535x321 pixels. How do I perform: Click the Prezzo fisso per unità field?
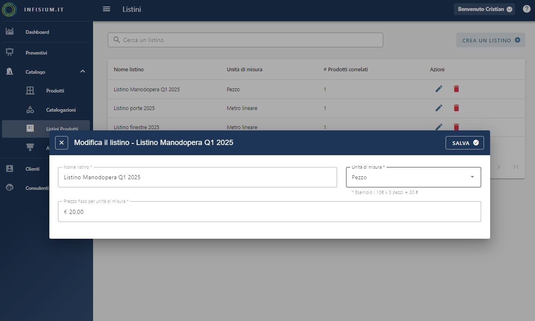point(269,212)
